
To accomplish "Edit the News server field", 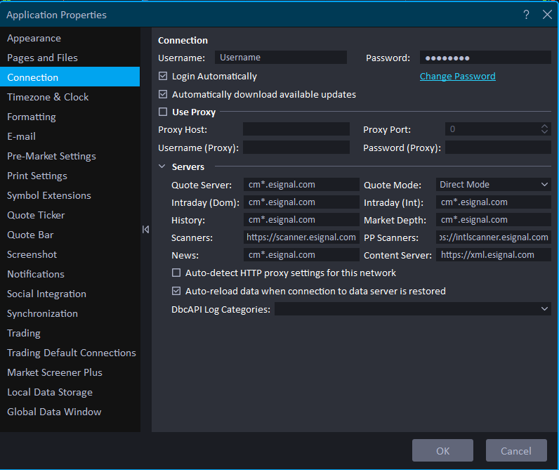I will click(x=301, y=254).
